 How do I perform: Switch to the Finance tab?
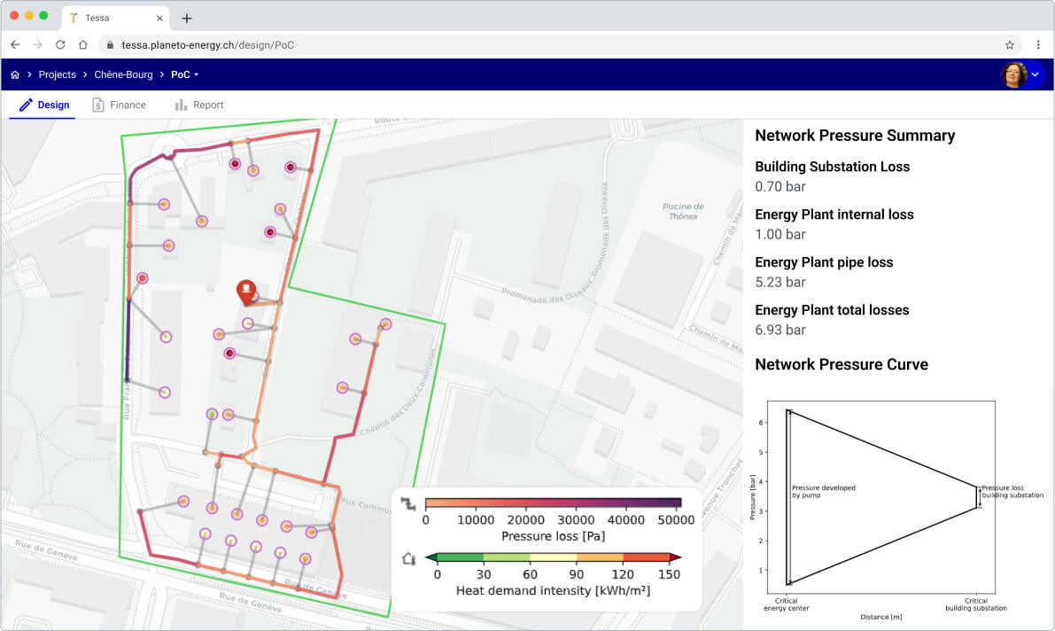[119, 105]
